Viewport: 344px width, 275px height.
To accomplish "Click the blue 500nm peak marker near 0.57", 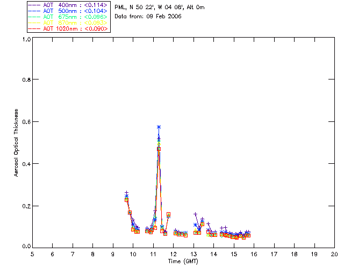I will [159, 127].
